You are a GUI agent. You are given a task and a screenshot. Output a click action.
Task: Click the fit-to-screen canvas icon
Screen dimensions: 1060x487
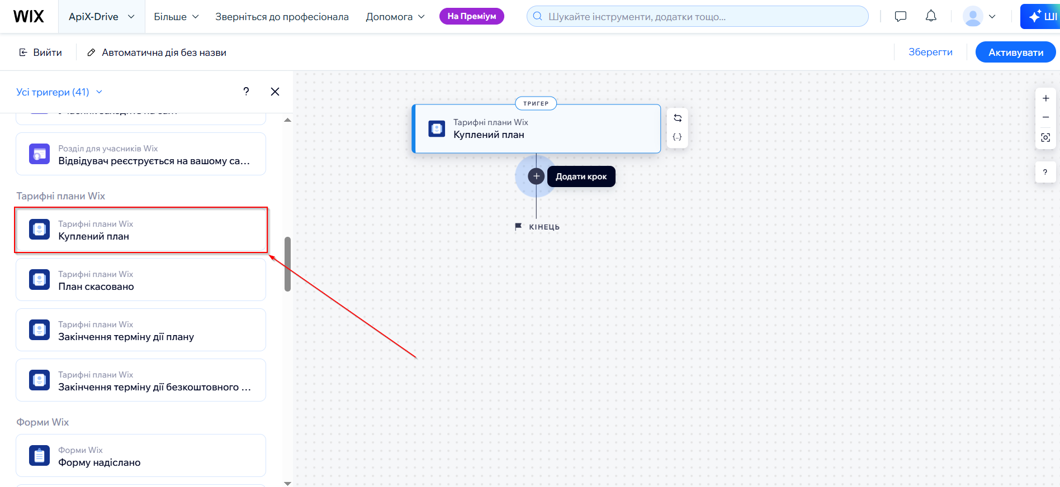tap(1045, 137)
